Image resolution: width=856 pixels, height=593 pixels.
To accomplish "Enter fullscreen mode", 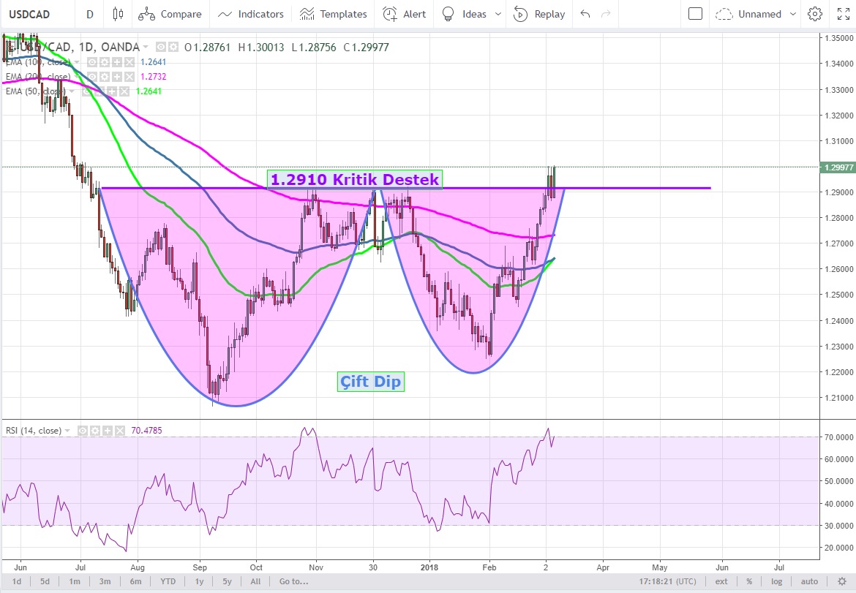I will coord(843,14).
